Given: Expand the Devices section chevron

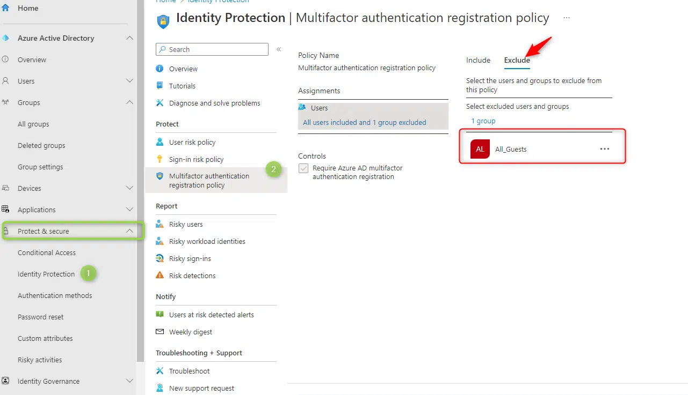Looking at the screenshot, I should 129,188.
